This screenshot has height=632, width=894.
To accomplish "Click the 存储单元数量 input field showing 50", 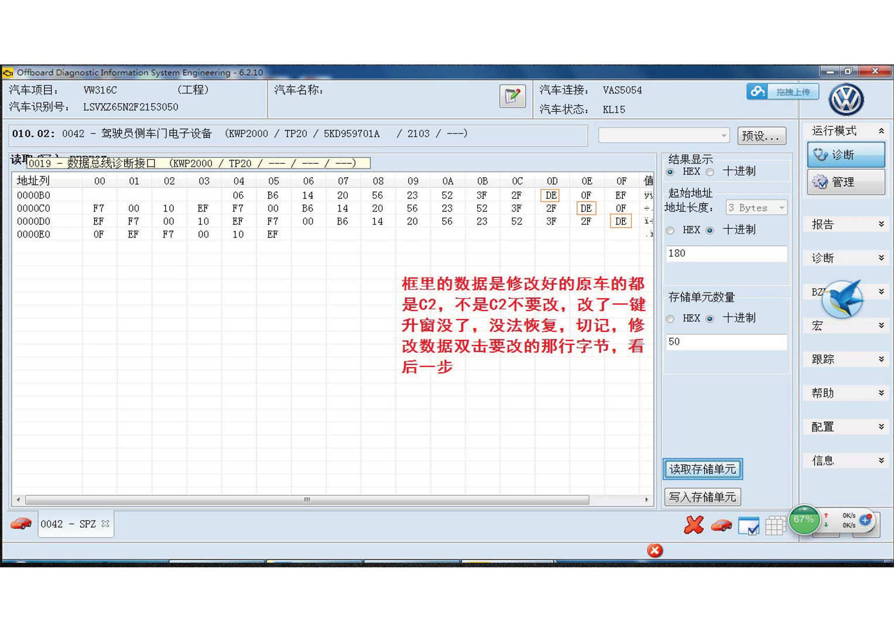I will click(726, 342).
